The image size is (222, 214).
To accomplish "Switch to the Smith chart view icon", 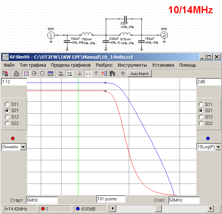I will point(34,73).
